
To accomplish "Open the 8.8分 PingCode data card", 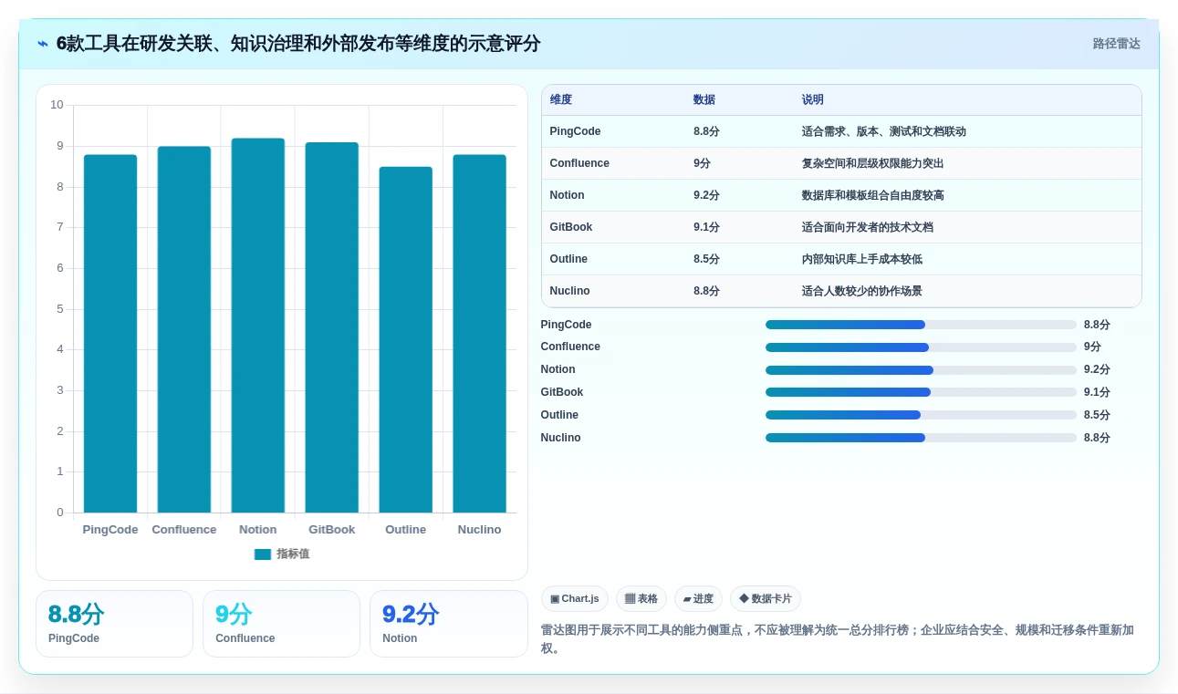I will click(x=114, y=624).
